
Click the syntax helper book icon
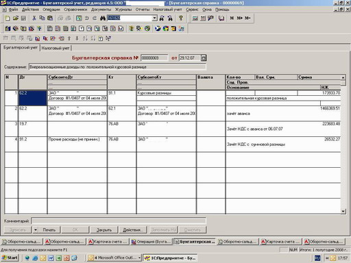click(x=221, y=18)
